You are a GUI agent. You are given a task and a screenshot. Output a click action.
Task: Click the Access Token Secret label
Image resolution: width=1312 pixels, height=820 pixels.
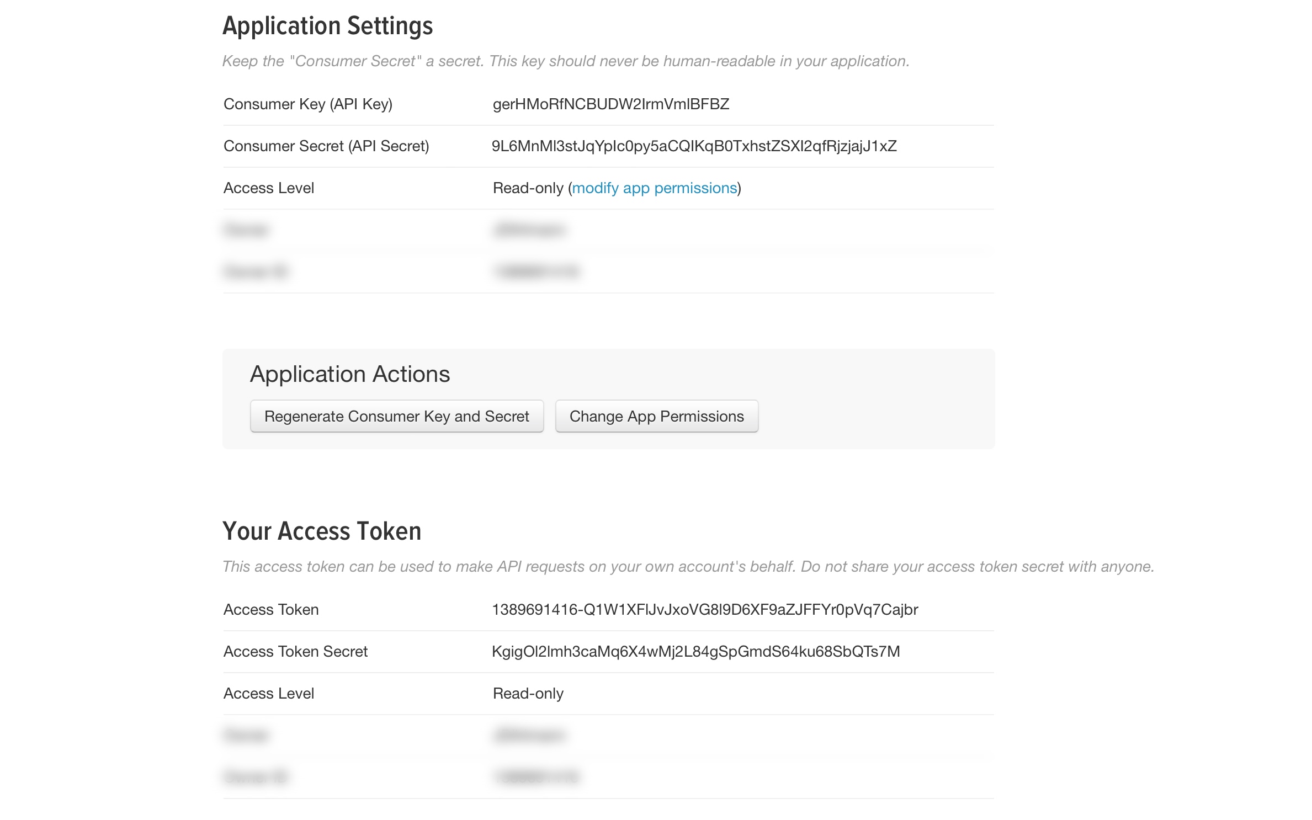pos(295,652)
